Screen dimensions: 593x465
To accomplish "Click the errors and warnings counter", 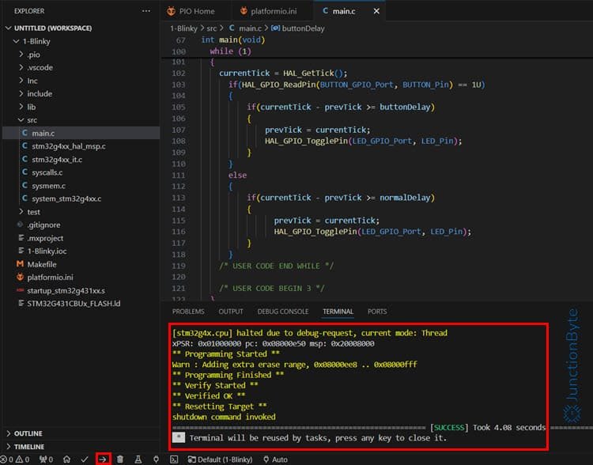I will tap(15, 459).
